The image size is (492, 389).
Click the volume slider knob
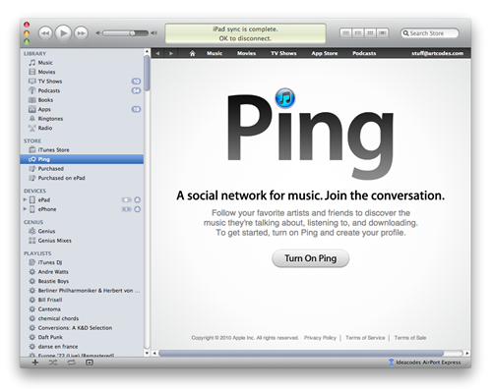click(x=132, y=33)
